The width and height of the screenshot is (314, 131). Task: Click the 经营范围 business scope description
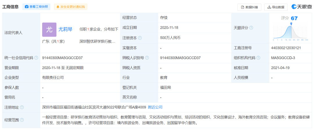[x=176, y=120]
